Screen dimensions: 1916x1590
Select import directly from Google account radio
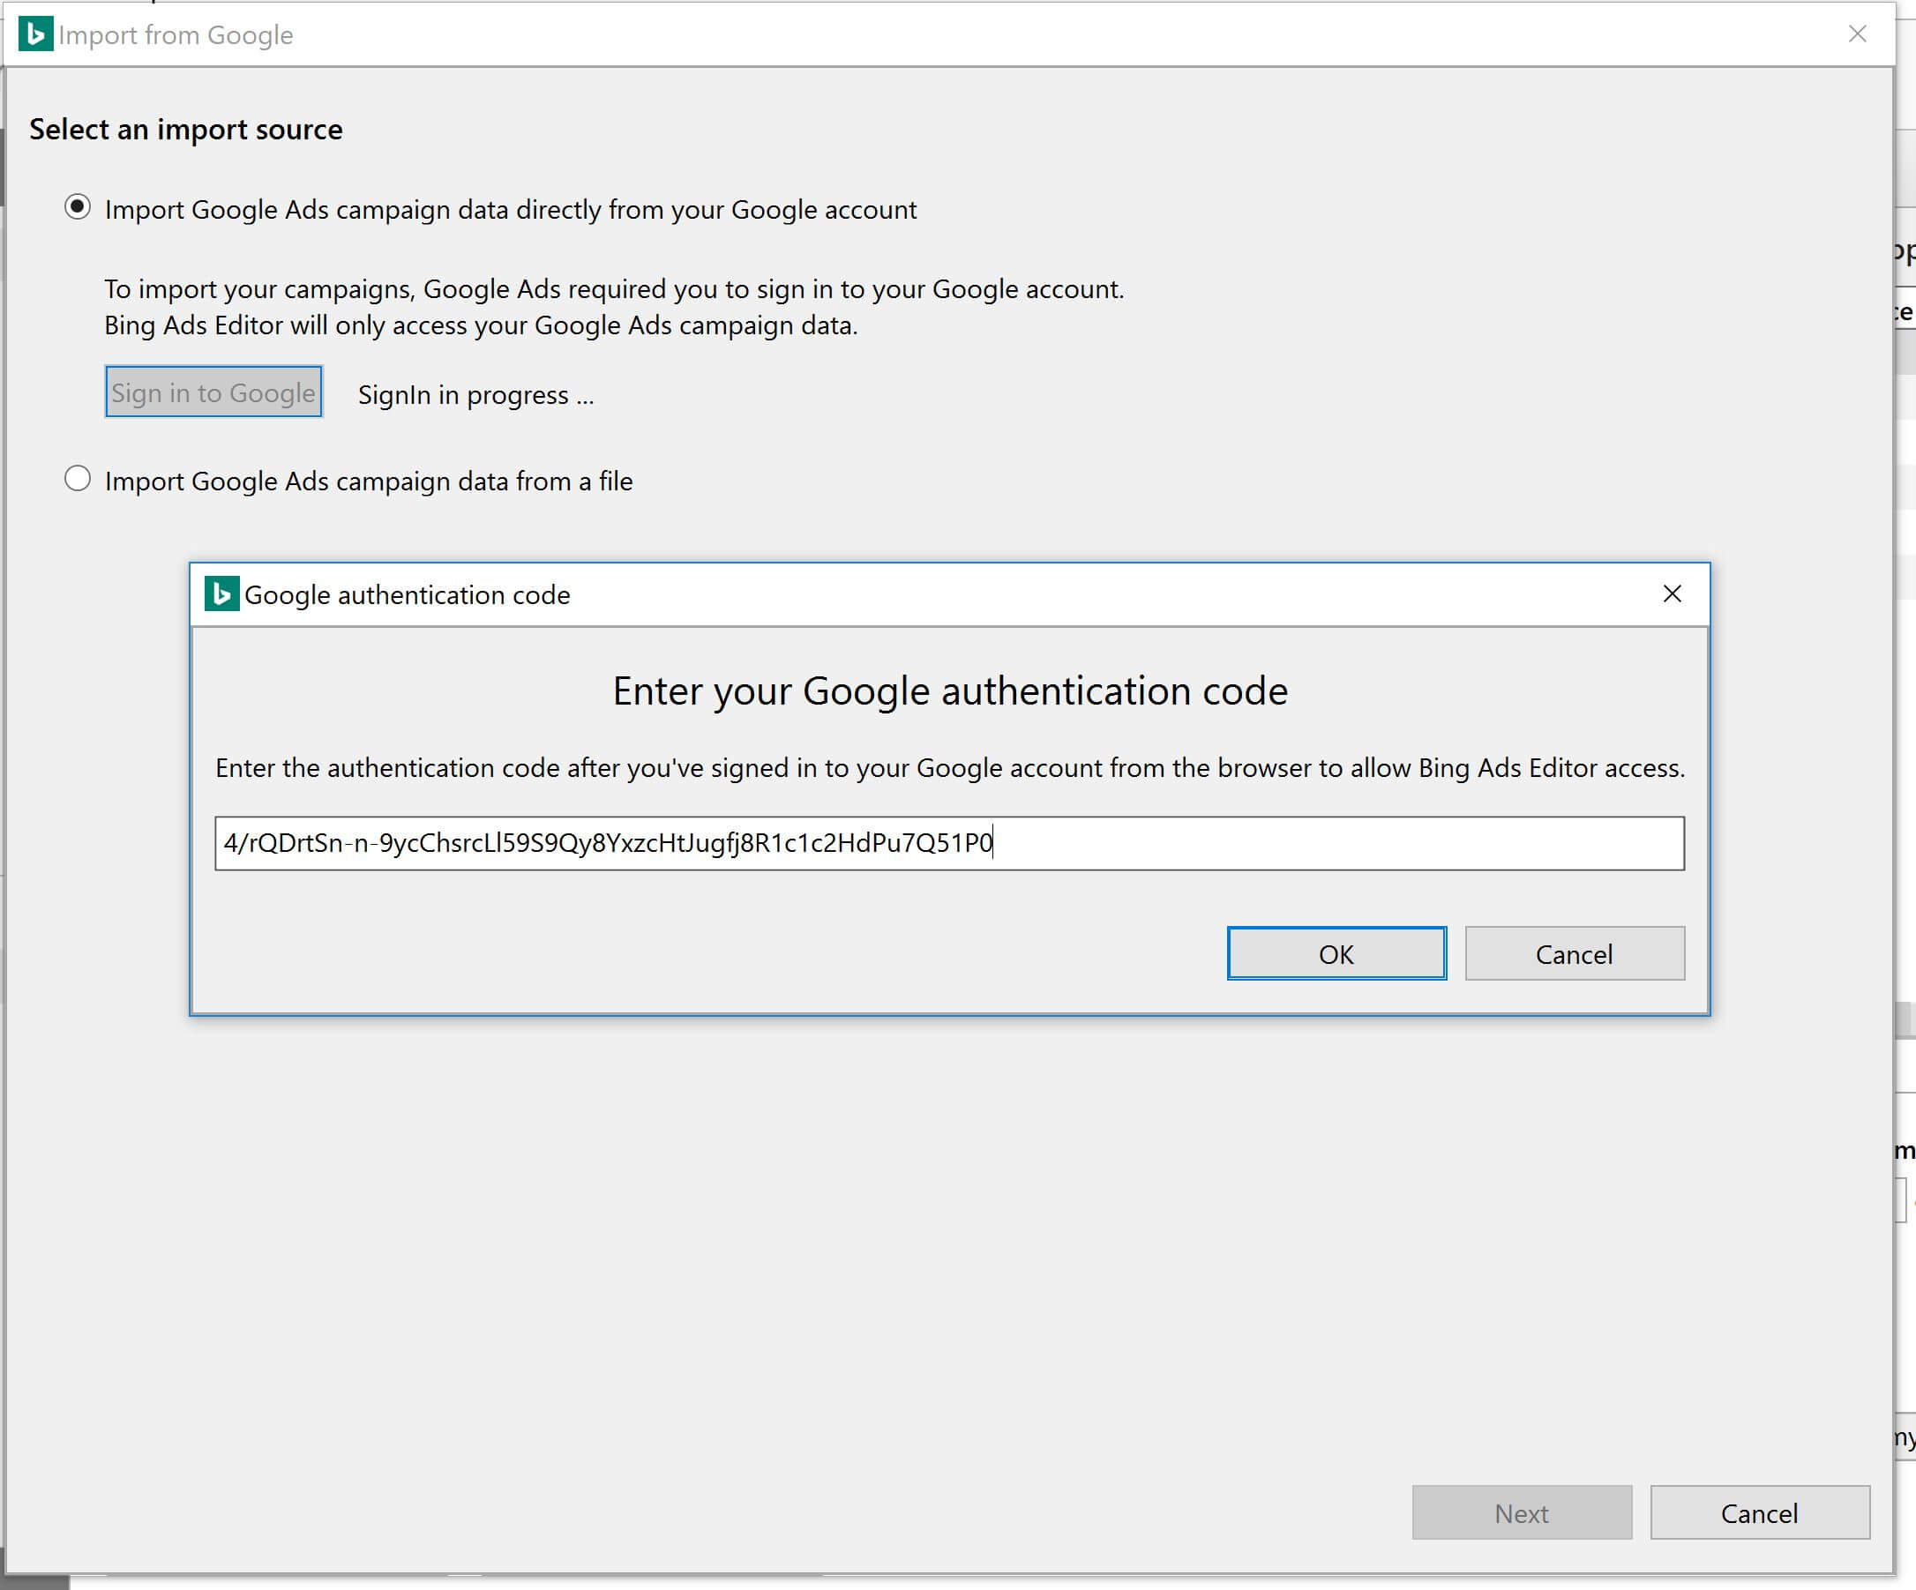[x=78, y=208]
